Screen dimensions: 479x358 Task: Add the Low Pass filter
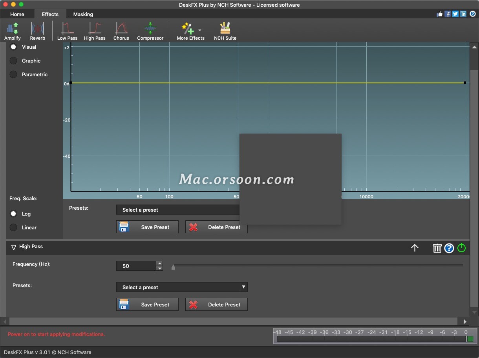click(x=68, y=31)
